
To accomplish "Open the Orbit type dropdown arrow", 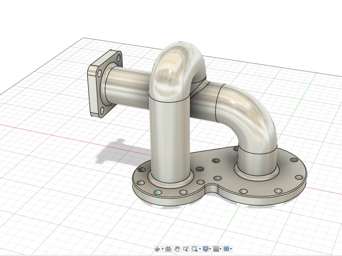I will click(162, 249).
